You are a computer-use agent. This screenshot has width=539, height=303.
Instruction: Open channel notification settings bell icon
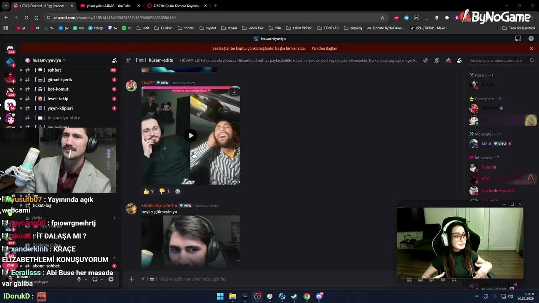[x=437, y=60]
